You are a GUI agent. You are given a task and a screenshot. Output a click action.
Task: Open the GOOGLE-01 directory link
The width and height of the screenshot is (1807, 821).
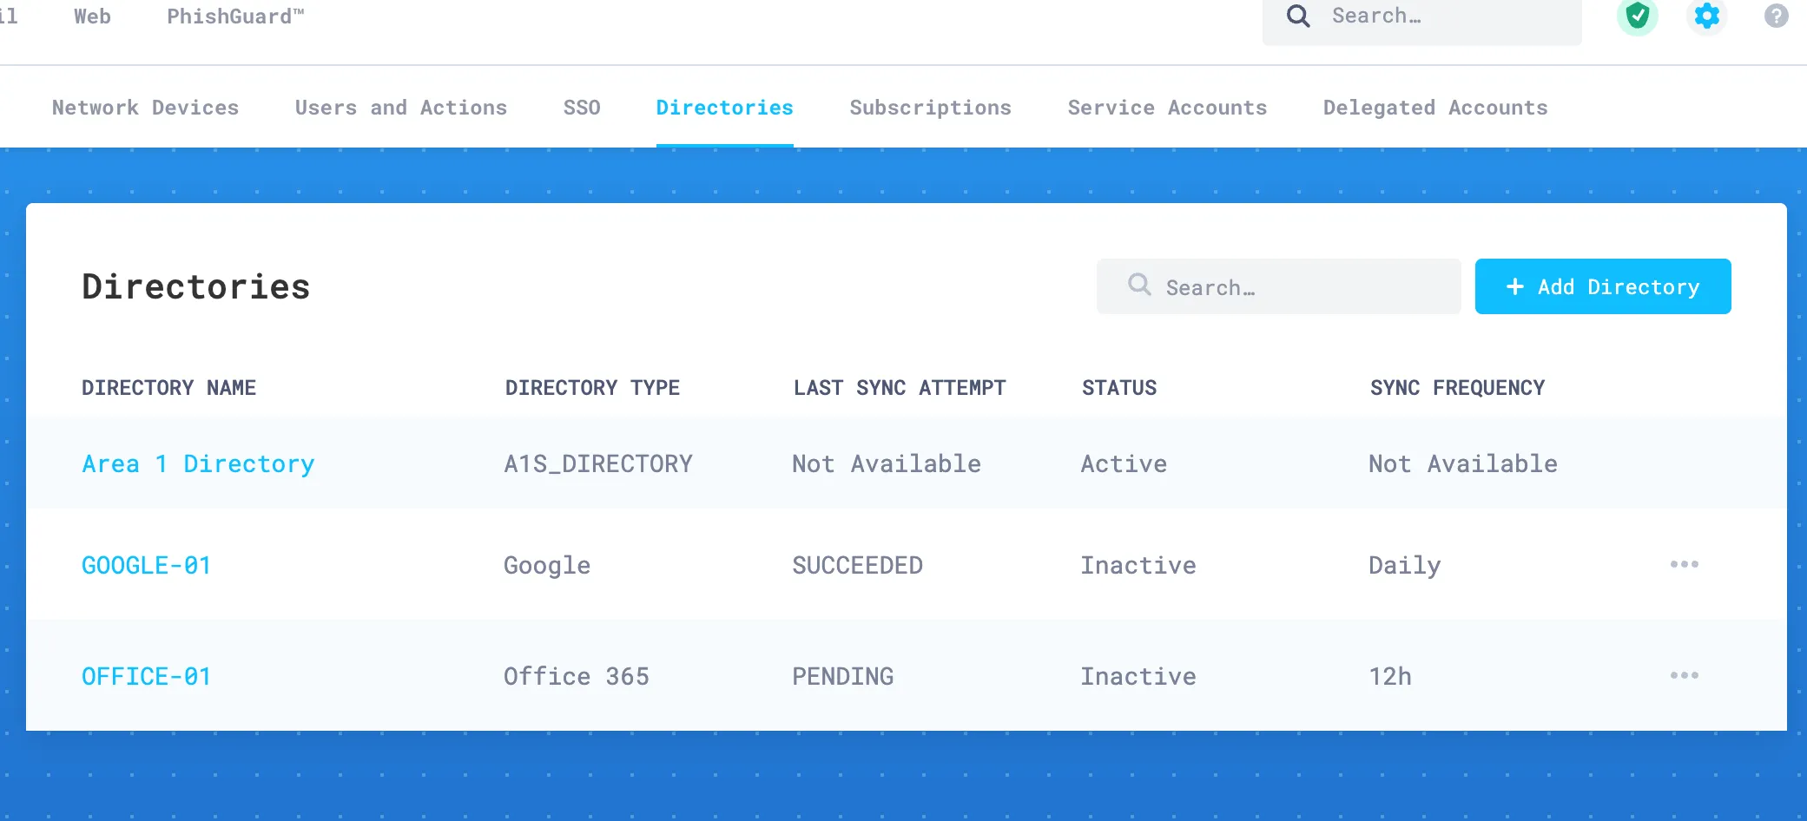pyautogui.click(x=146, y=565)
